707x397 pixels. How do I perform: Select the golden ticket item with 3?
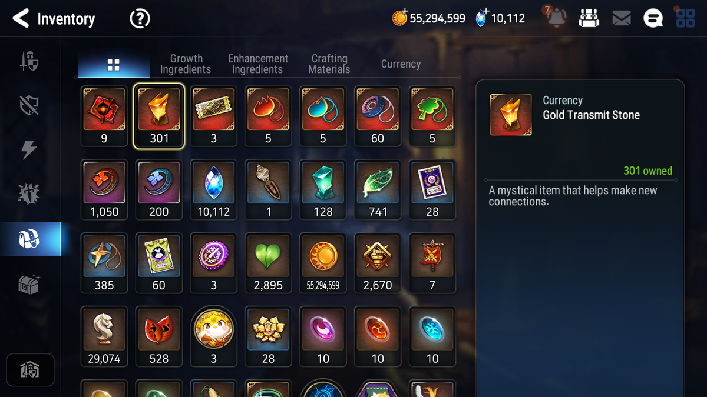[x=213, y=116]
